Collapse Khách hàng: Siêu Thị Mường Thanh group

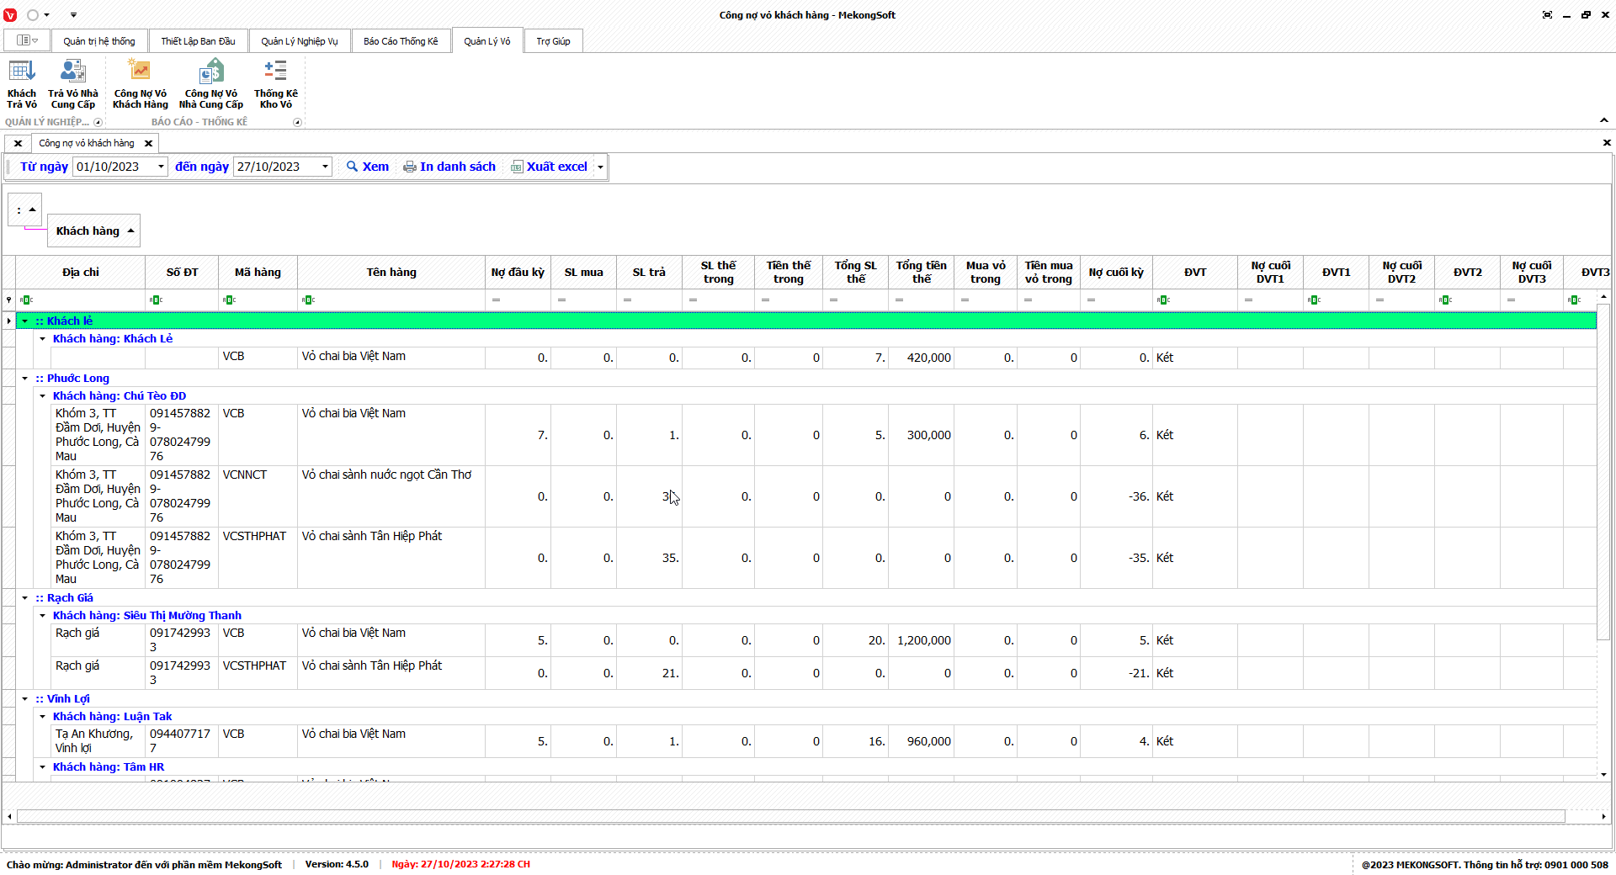(43, 616)
